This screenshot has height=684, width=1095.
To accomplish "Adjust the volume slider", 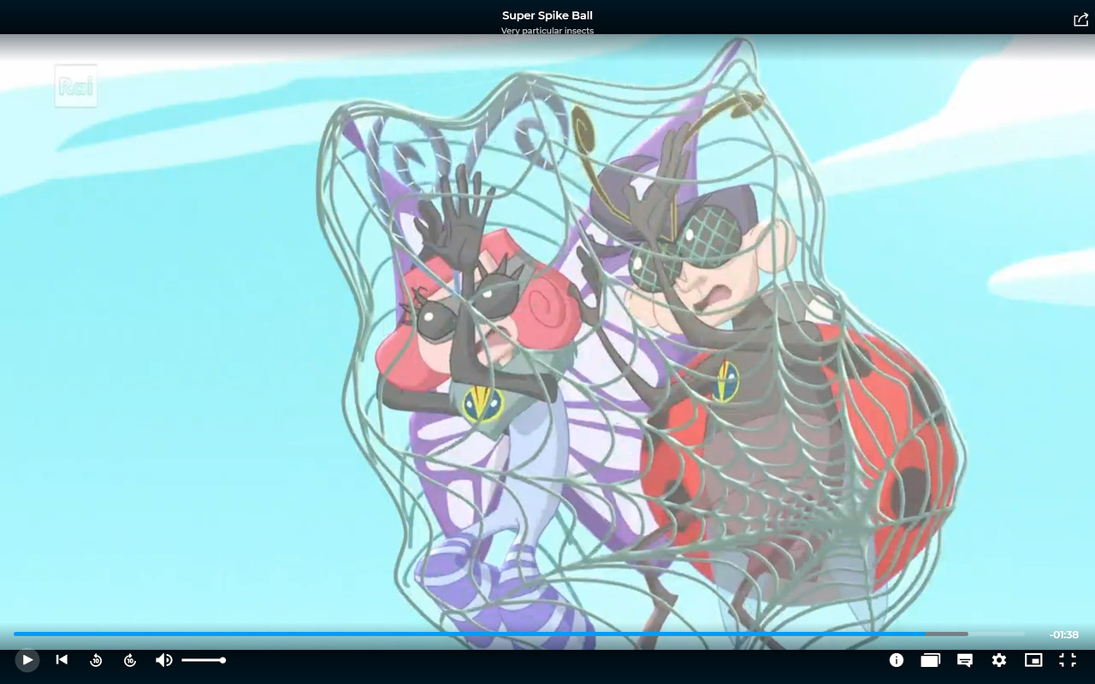I will pos(204,660).
